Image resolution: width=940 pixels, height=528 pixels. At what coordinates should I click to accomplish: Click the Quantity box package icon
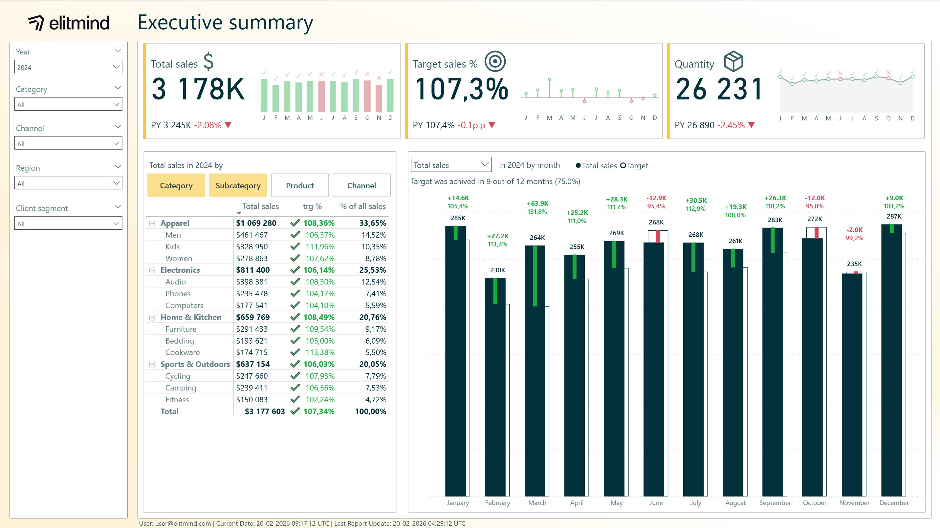733,61
